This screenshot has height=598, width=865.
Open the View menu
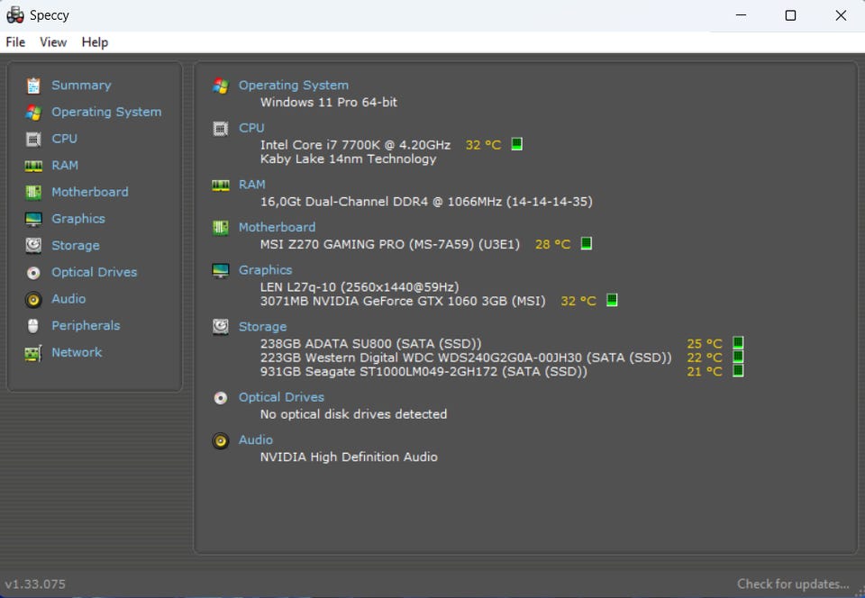click(53, 42)
